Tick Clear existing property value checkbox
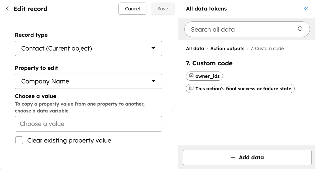The height and width of the screenshot is (169, 315). point(19,140)
